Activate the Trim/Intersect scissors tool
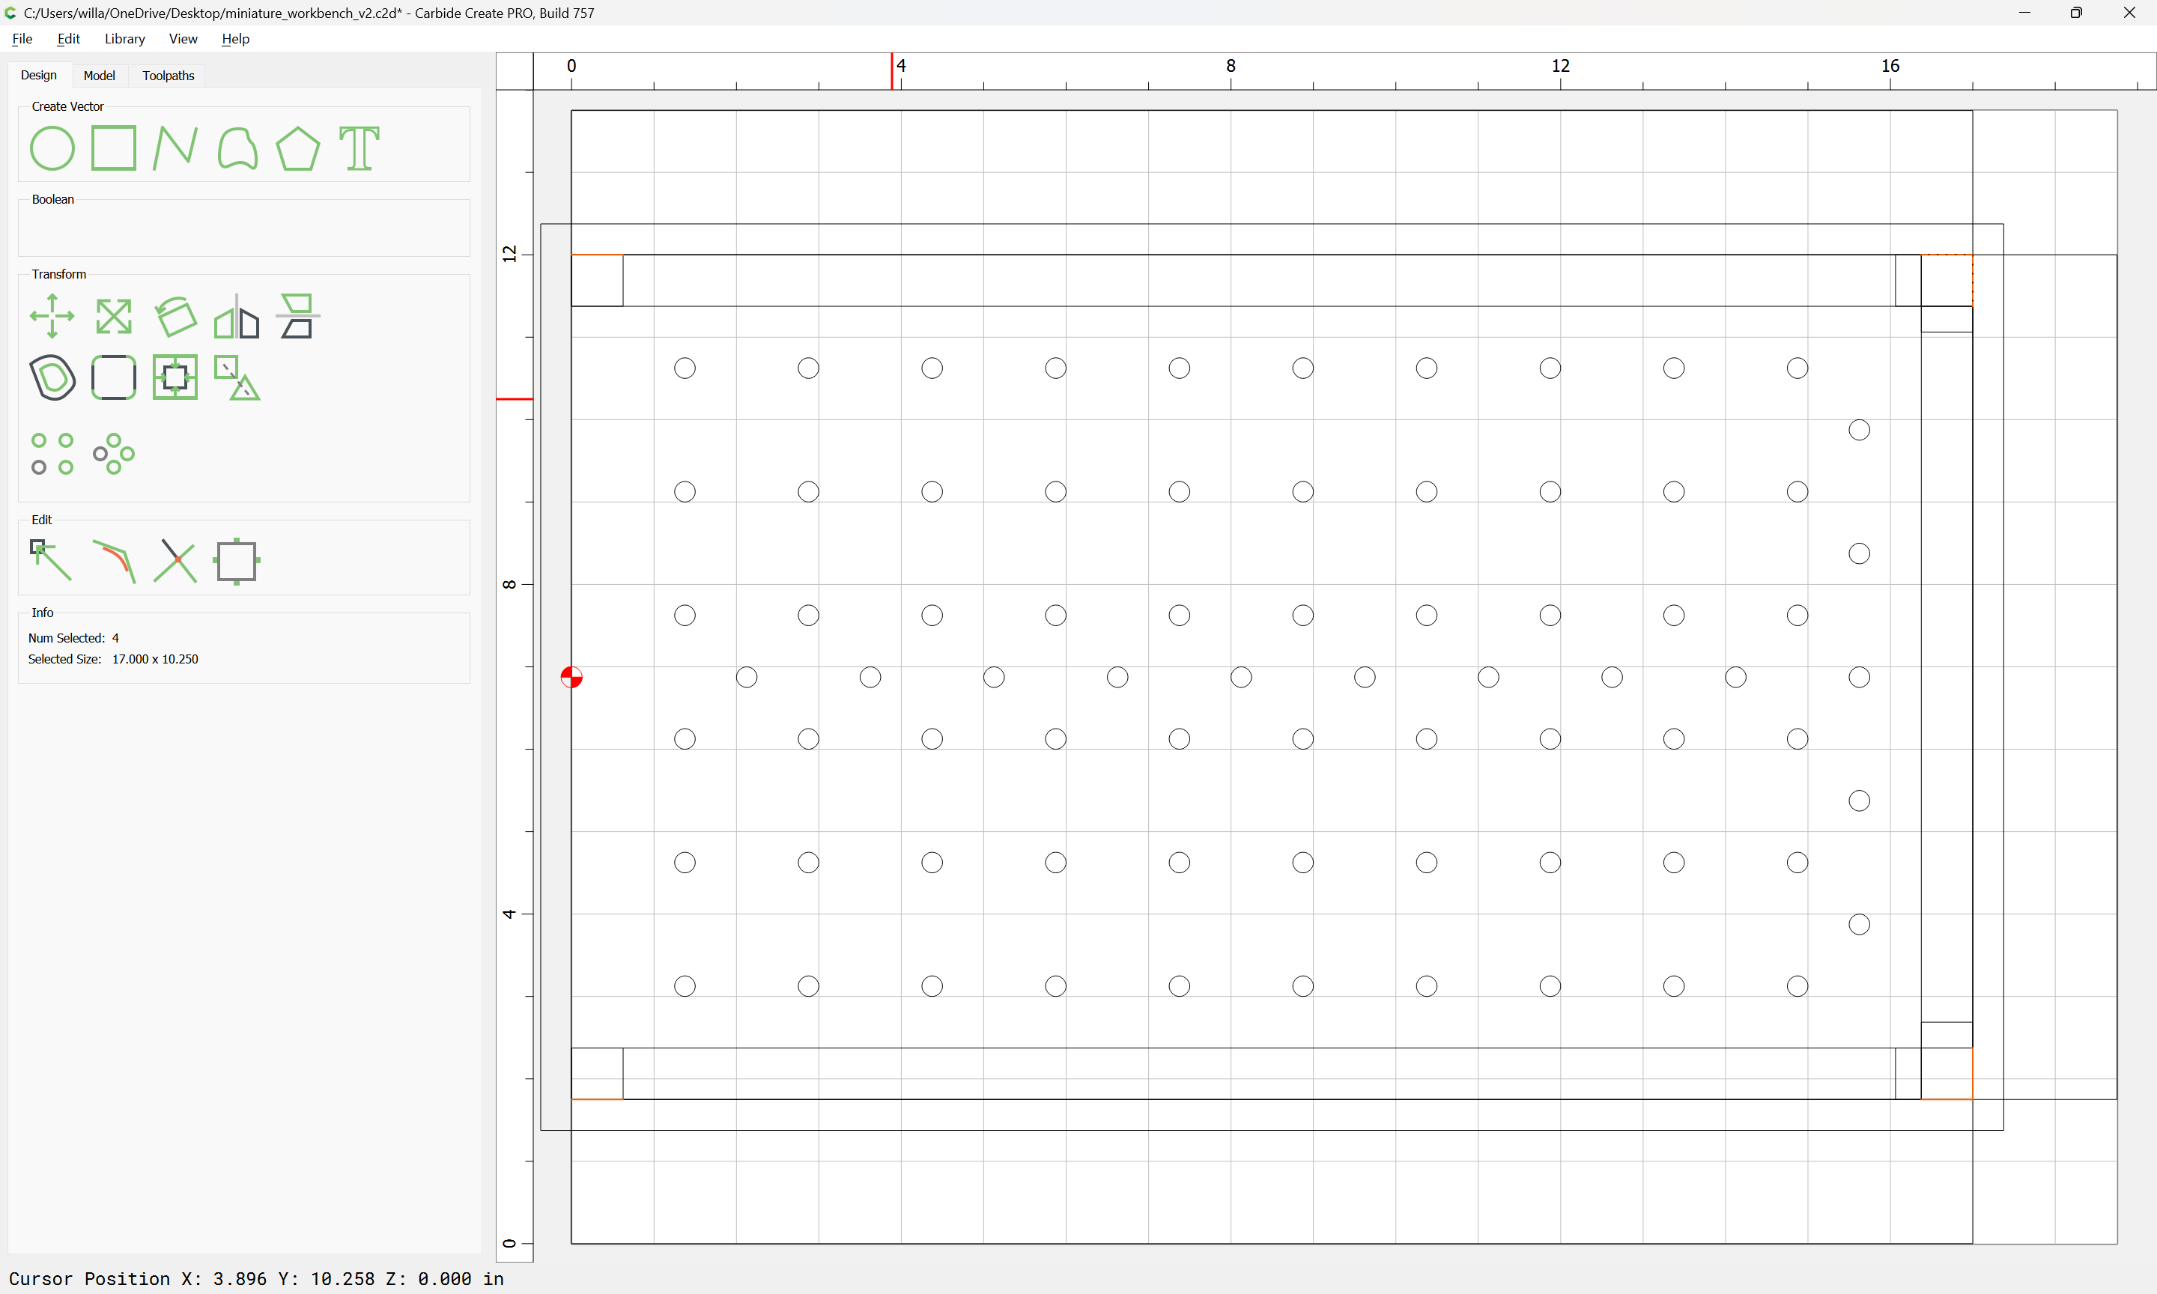Viewport: 2157px width, 1294px height. tap(175, 561)
